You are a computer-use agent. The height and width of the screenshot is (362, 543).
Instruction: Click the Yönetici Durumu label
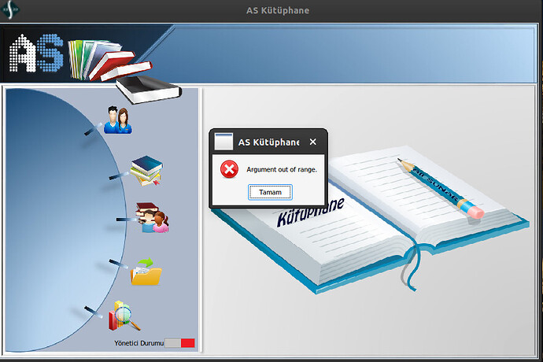click(x=139, y=344)
